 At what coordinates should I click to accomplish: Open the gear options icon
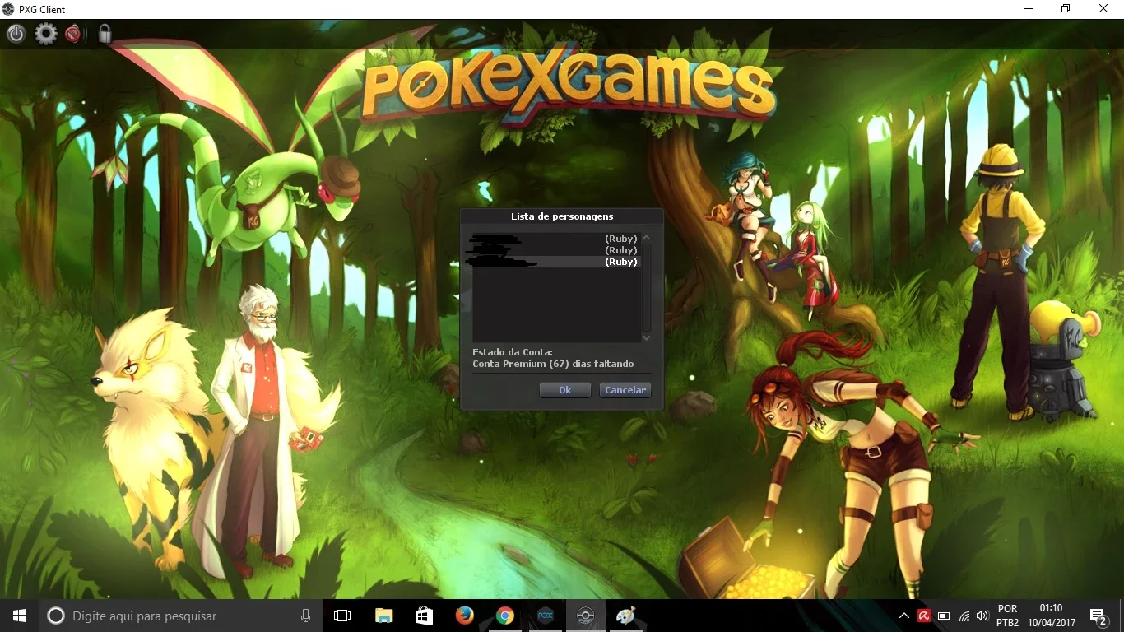click(x=46, y=34)
